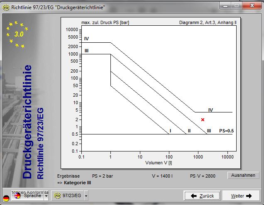Select the 'PS = 2 bar' result text
264x205 pixels.
click(103, 176)
